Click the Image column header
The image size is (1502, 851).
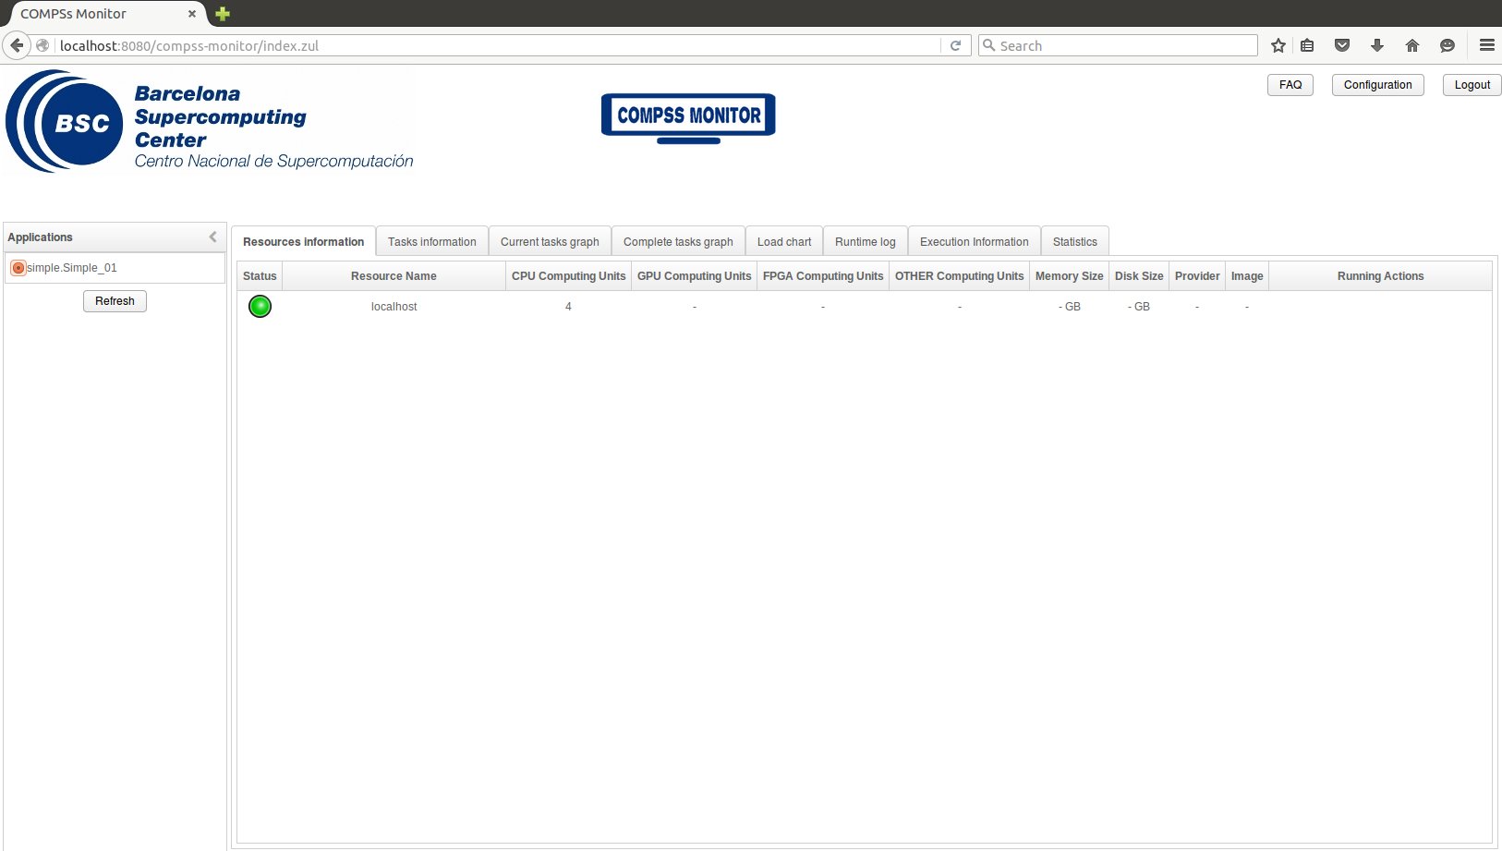(1247, 276)
